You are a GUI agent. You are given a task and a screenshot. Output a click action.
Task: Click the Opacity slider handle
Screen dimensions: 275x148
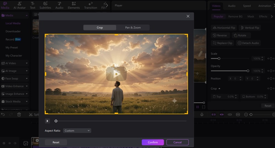tap(248, 71)
